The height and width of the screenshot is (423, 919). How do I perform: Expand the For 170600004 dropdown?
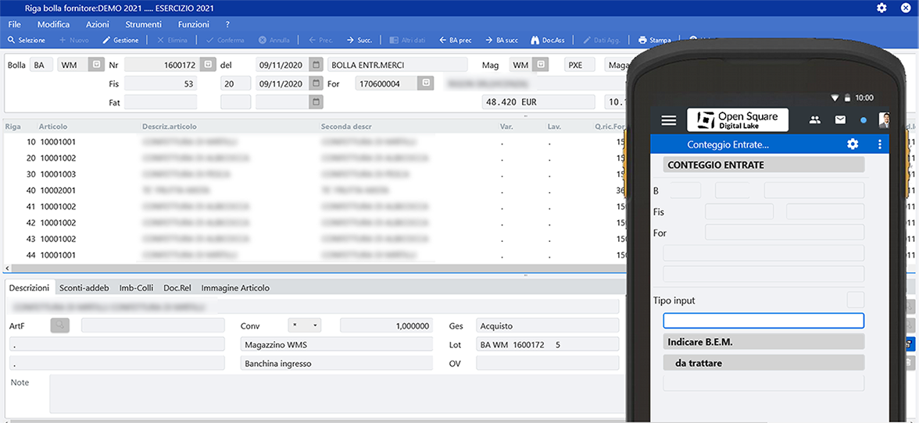pyautogui.click(x=426, y=84)
